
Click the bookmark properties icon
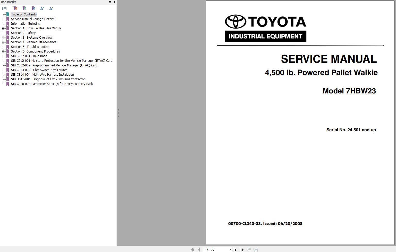click(x=33, y=8)
